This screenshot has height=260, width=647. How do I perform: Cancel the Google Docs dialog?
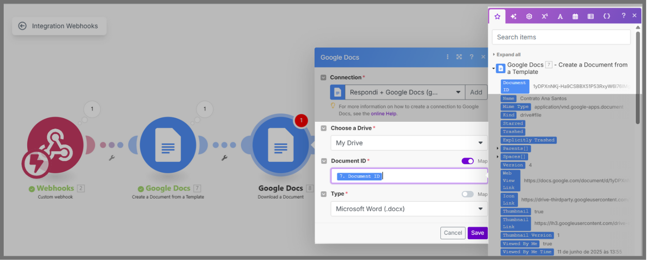coord(453,233)
